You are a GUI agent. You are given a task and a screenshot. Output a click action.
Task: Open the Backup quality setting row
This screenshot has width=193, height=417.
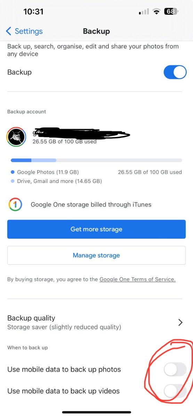96,322
